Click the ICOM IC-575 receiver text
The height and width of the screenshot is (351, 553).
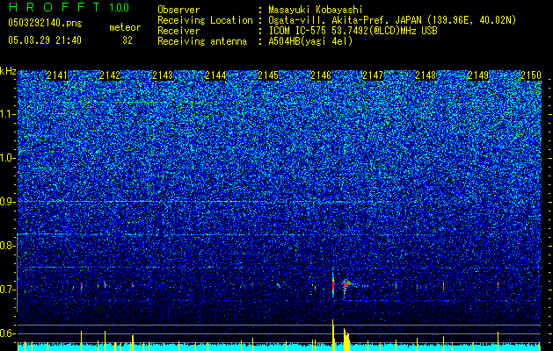tap(353, 31)
